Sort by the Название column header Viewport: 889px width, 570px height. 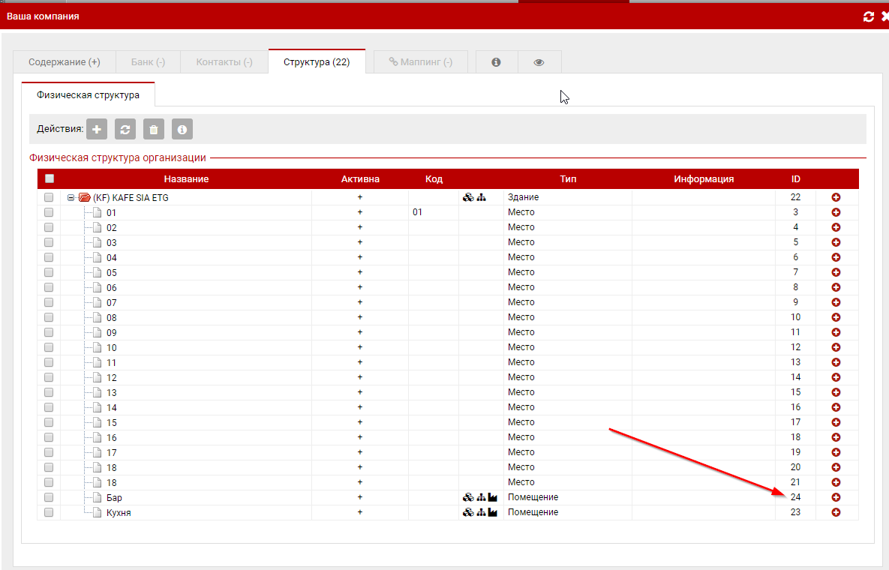tap(186, 179)
